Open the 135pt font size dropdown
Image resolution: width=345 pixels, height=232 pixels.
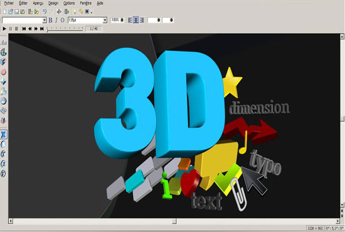pos(105,20)
